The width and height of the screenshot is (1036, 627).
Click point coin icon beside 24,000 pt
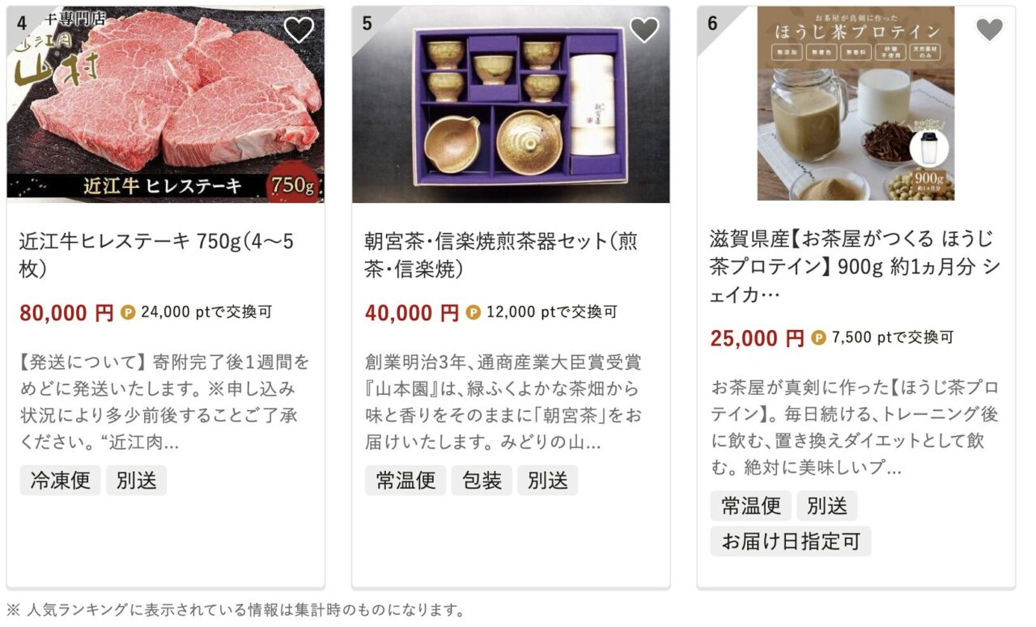point(128,312)
